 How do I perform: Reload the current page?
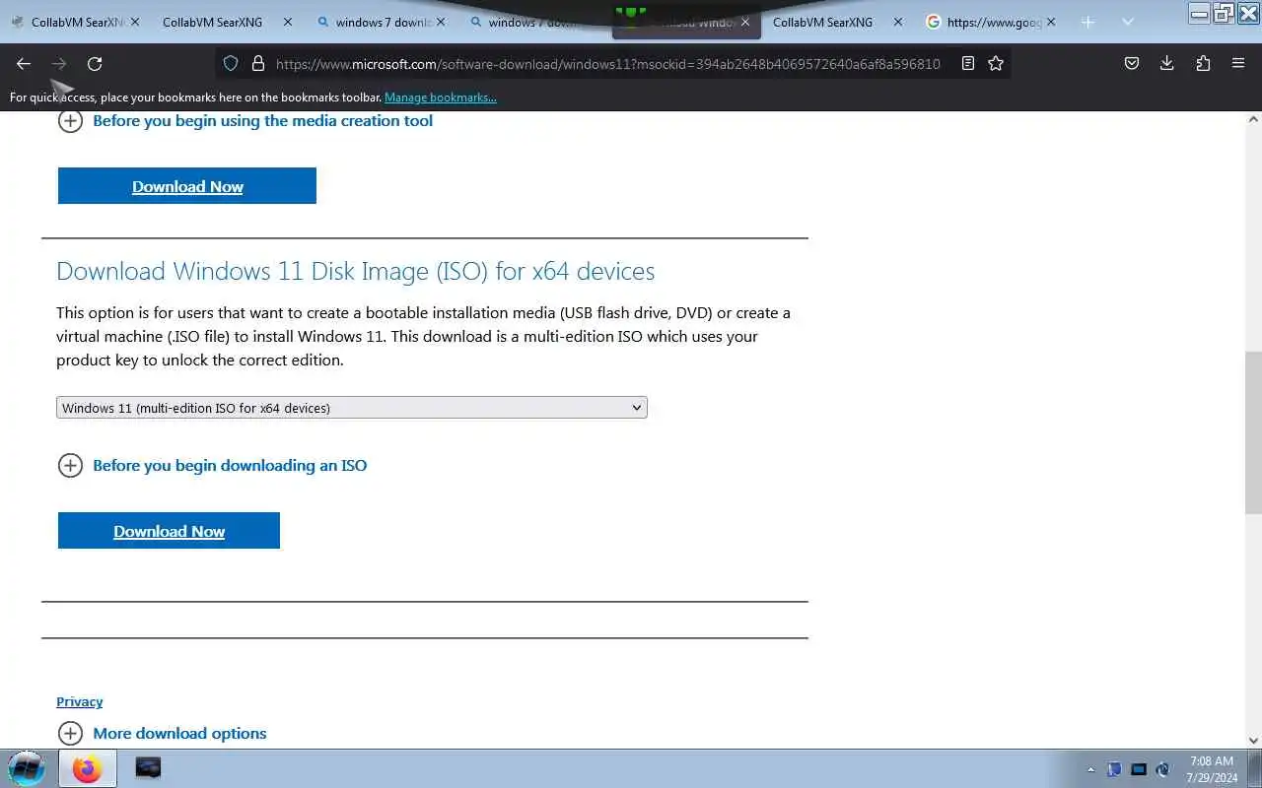pyautogui.click(x=95, y=63)
